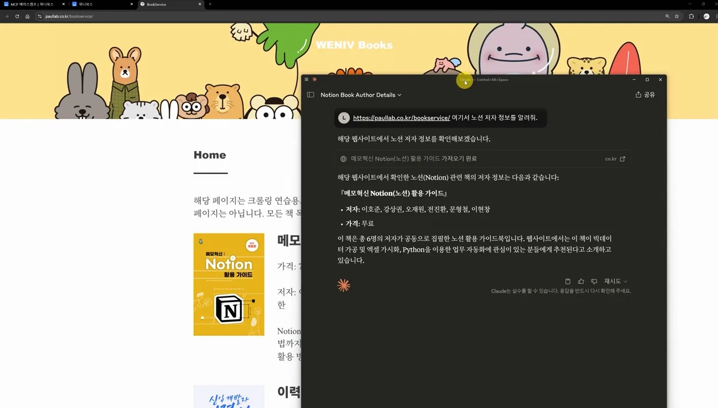Click the Claude logo in the title bar
Image resolution: width=718 pixels, height=408 pixels.
click(314, 80)
